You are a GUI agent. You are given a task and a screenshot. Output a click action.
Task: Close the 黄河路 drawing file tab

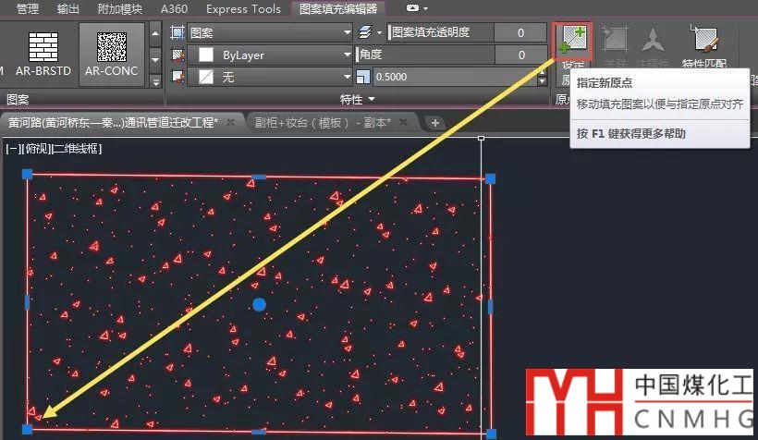point(230,123)
